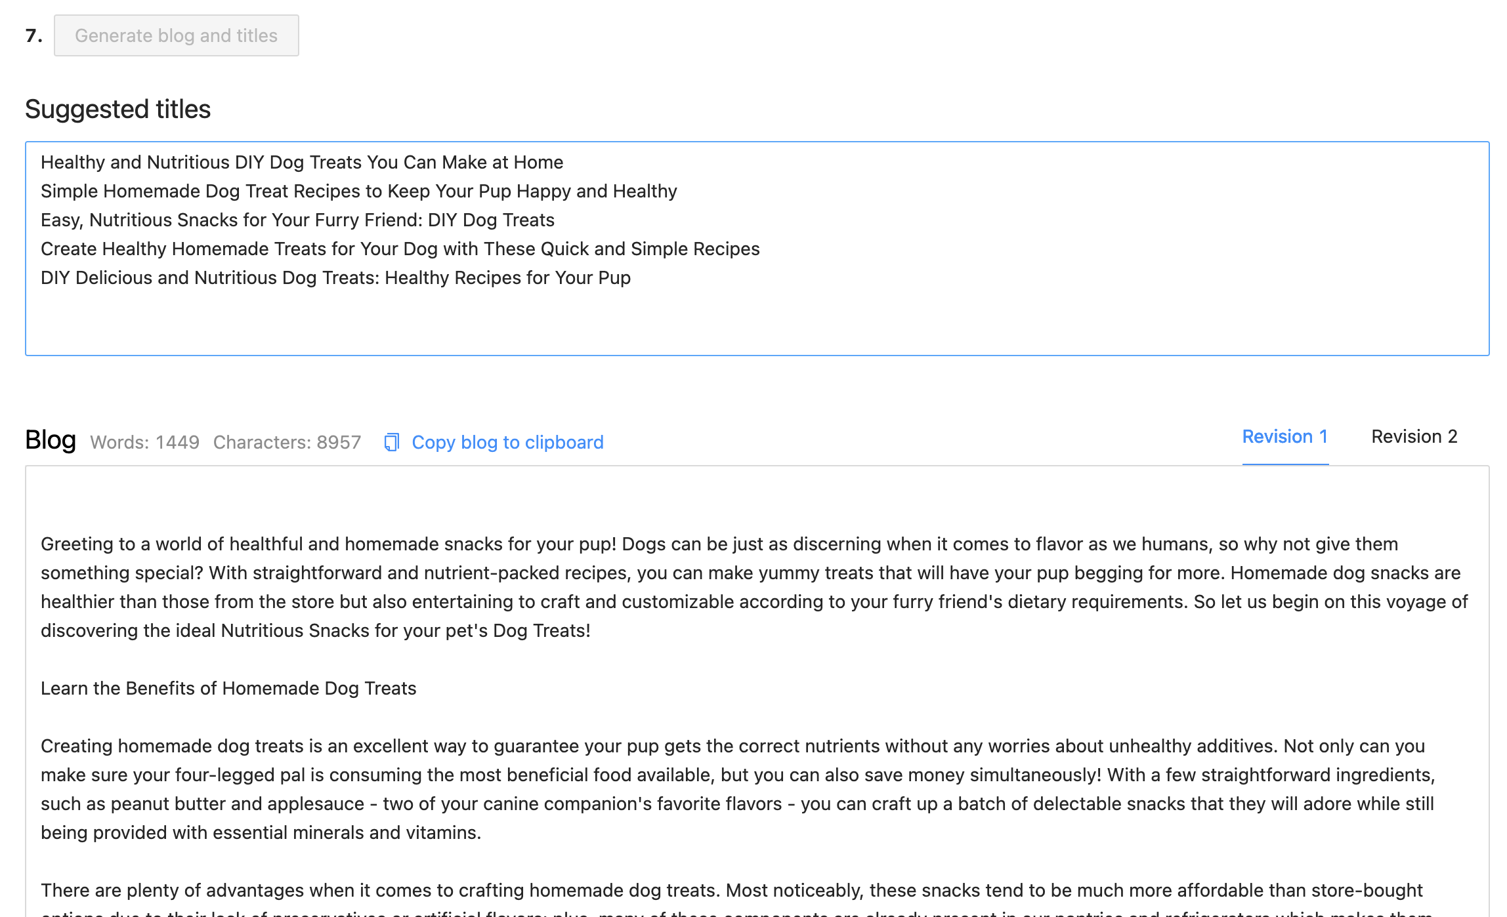Click the Suggested titles heading
The width and height of the screenshot is (1507, 917).
(x=117, y=109)
